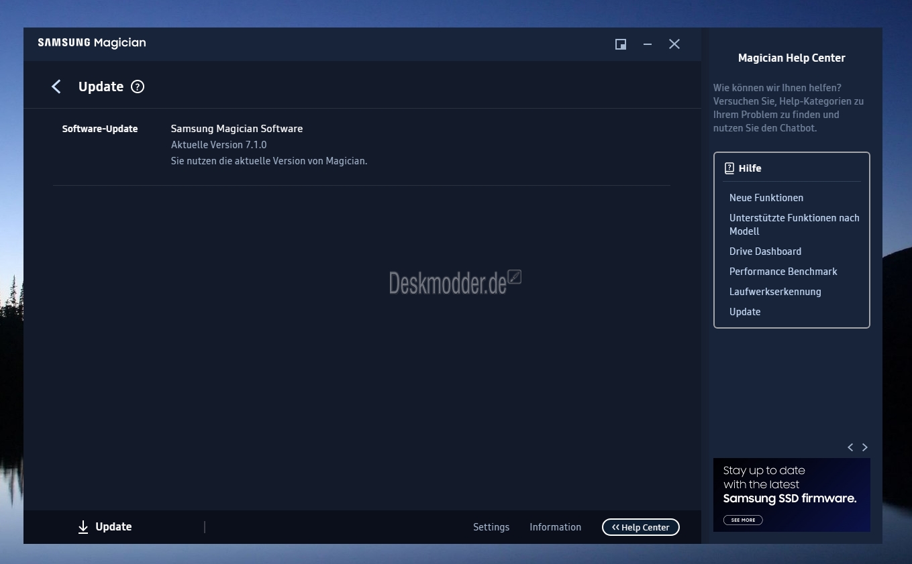Open Neue Funktionen help topic
Image resolution: width=912 pixels, height=564 pixels.
pos(766,198)
